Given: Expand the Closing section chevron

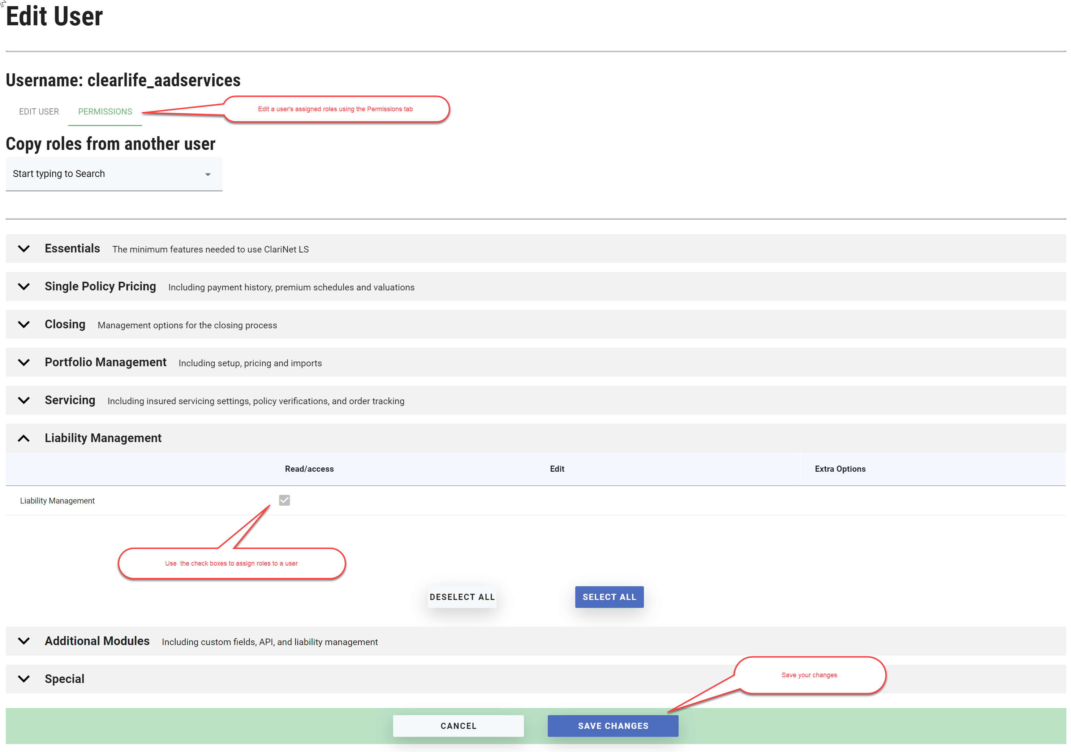Looking at the screenshot, I should pos(24,324).
